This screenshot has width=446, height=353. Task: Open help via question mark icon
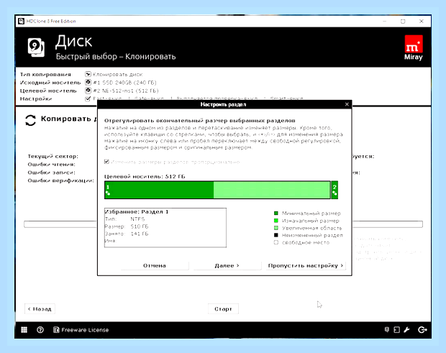tap(40, 330)
